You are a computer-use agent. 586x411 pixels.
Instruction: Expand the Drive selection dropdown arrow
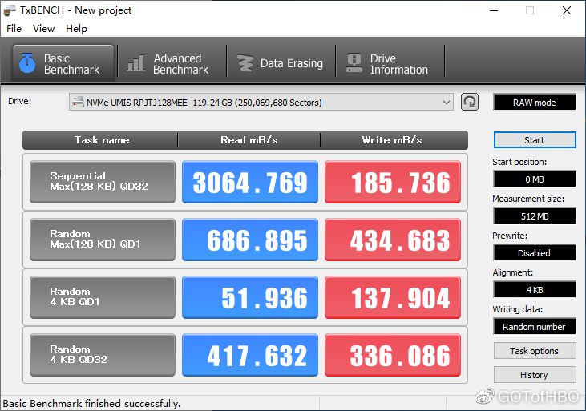coord(447,103)
